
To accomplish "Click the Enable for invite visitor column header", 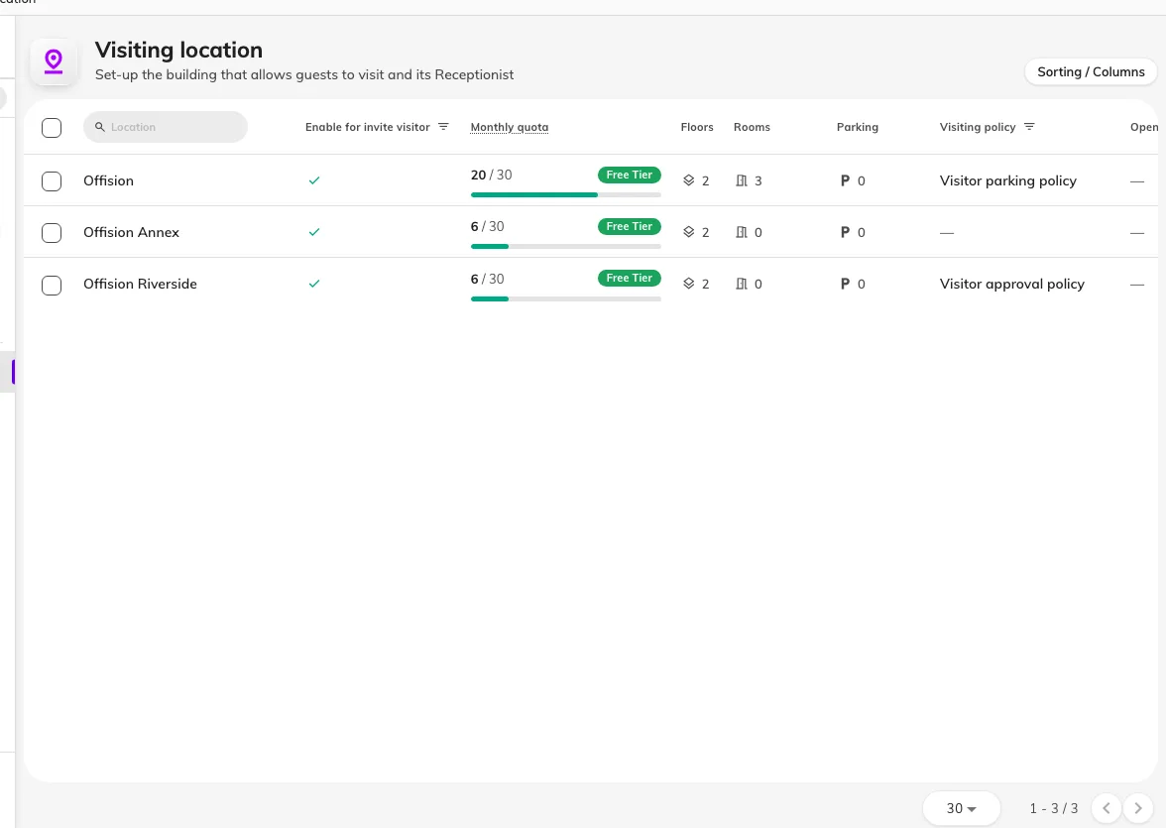I will (x=367, y=127).
